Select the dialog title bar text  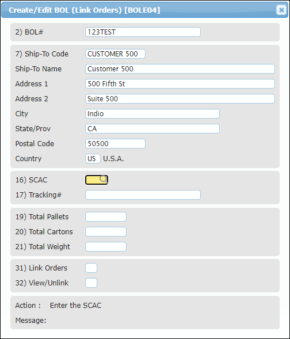pos(84,10)
